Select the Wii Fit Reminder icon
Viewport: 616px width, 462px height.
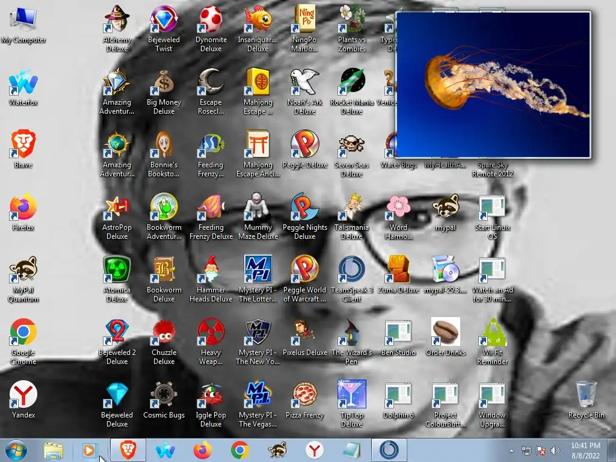coord(492,342)
